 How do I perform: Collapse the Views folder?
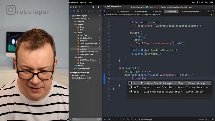click(x=74, y=33)
